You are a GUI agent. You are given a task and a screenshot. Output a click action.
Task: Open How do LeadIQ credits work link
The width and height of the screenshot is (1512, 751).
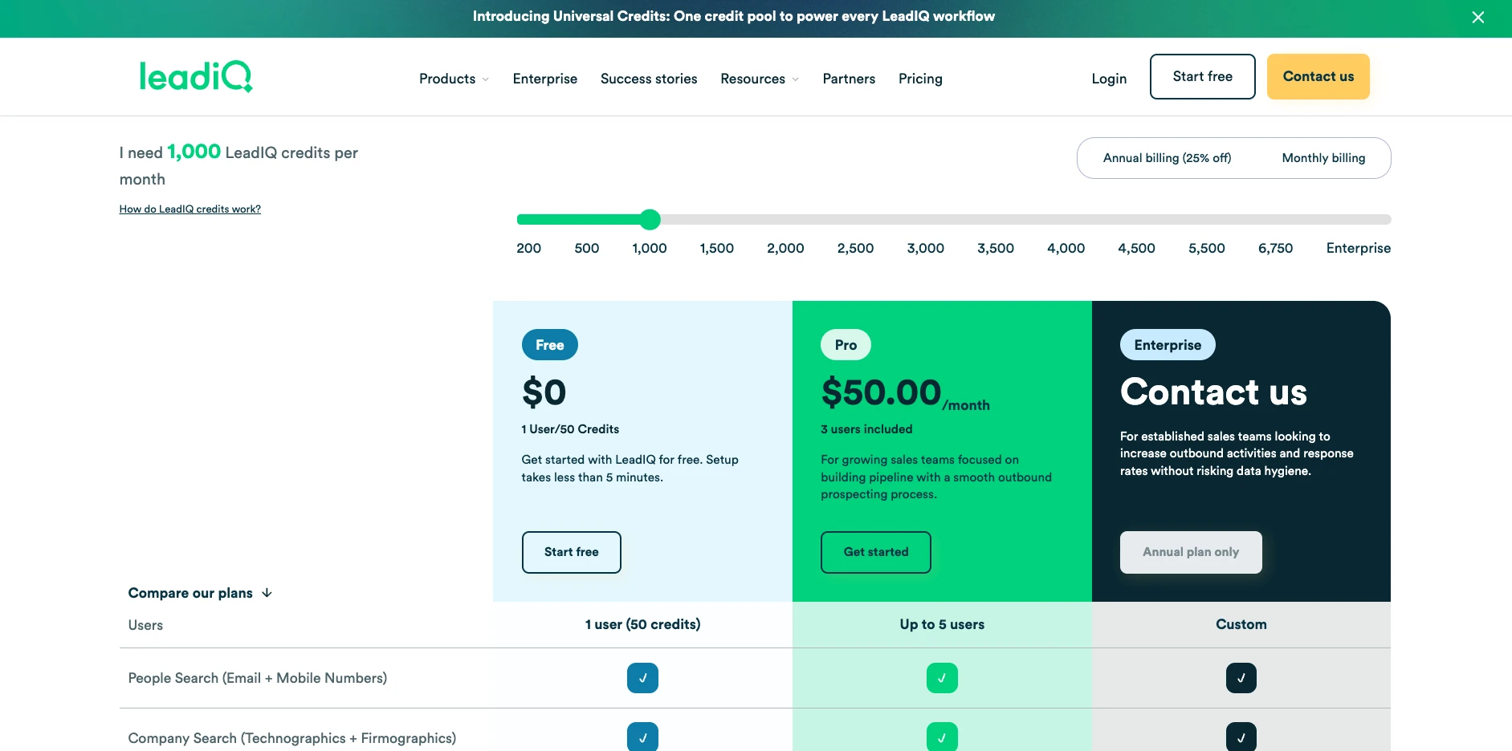click(x=190, y=209)
